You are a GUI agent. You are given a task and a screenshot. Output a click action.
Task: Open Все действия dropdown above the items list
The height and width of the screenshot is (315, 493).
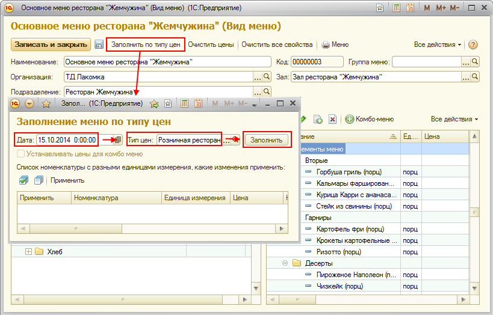coord(454,119)
